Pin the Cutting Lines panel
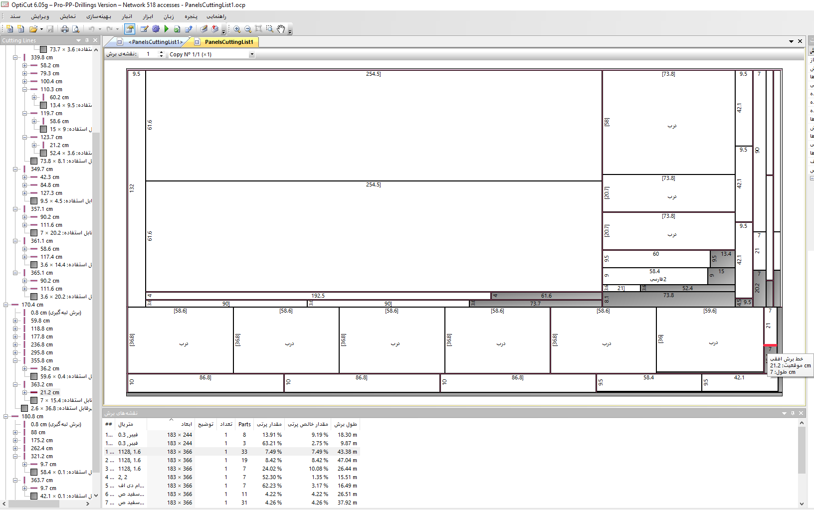Image resolution: width=814 pixels, height=510 pixels. pyautogui.click(x=87, y=40)
